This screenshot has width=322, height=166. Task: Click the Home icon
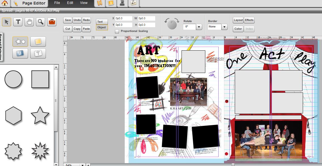click(x=5, y=3)
